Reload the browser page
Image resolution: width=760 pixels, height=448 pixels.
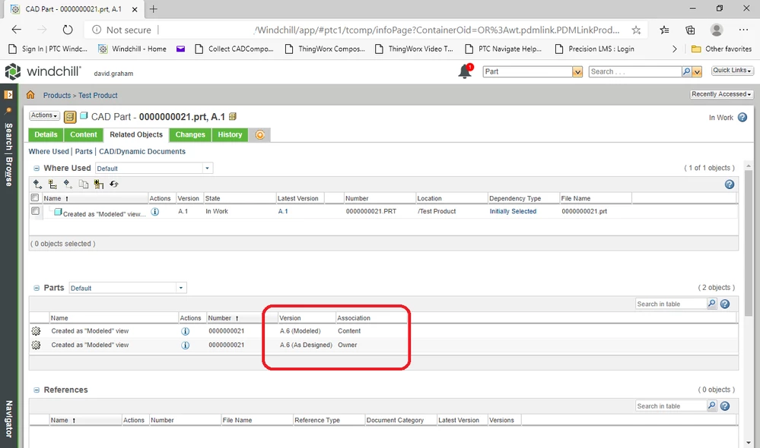[68, 30]
